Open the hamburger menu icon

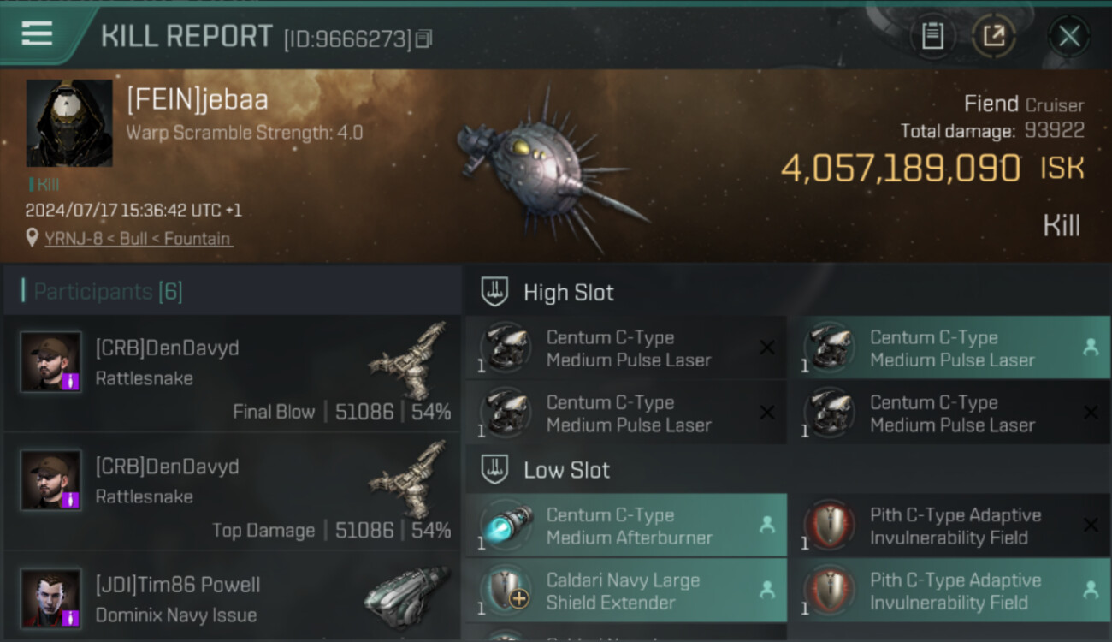[x=37, y=33]
